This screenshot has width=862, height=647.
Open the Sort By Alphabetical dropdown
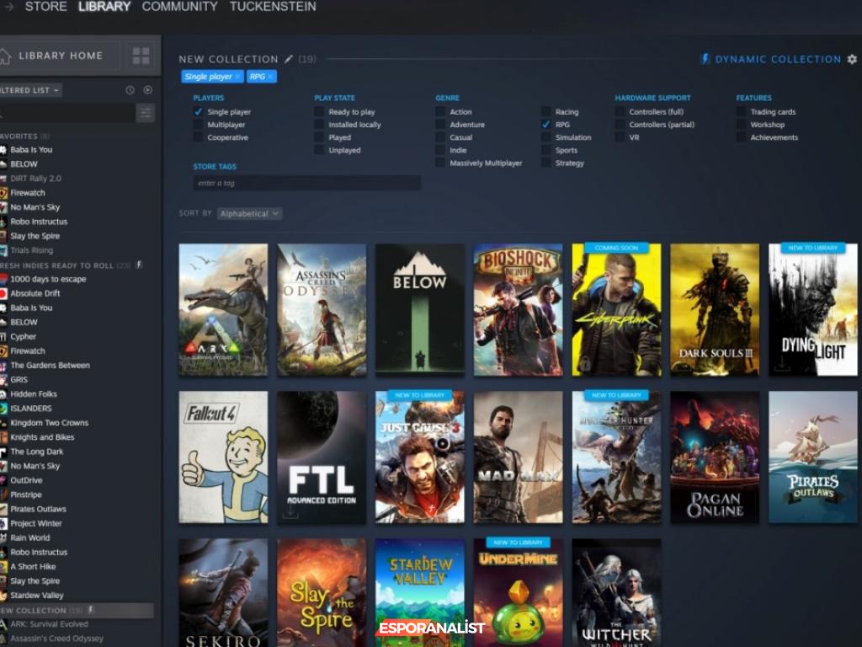coord(249,213)
